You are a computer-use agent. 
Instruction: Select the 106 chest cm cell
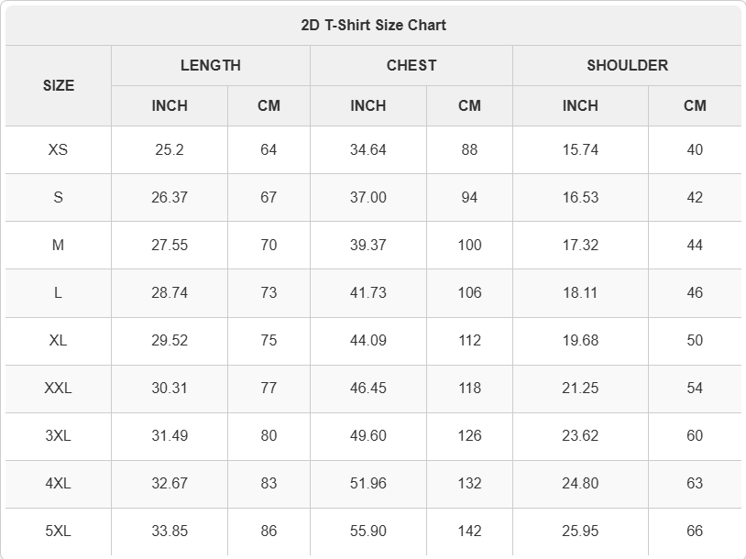(x=469, y=292)
